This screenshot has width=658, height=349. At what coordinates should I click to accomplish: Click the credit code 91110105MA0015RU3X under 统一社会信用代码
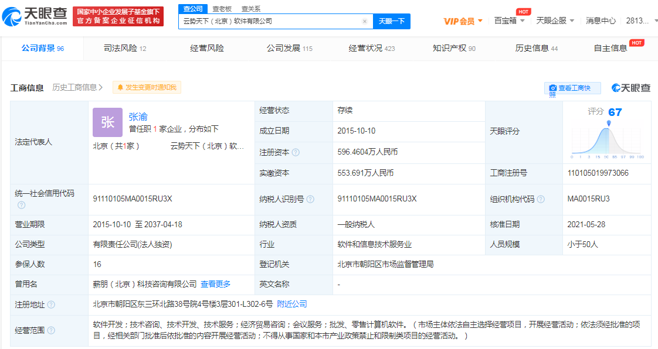click(133, 199)
